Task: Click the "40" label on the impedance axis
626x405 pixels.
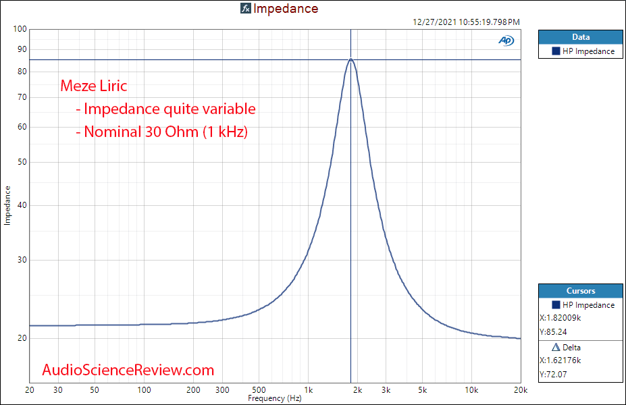Action: pyautogui.click(x=22, y=205)
